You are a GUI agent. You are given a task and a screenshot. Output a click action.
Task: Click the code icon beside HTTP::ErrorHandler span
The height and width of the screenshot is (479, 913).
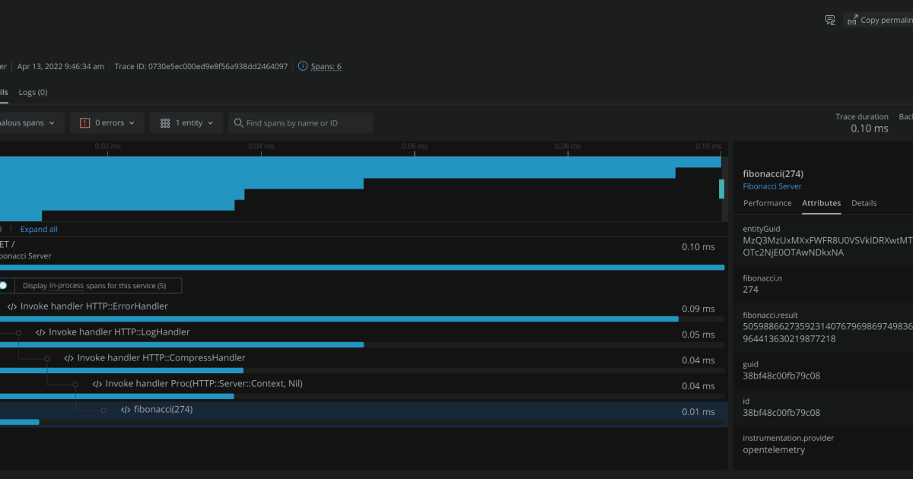11,306
